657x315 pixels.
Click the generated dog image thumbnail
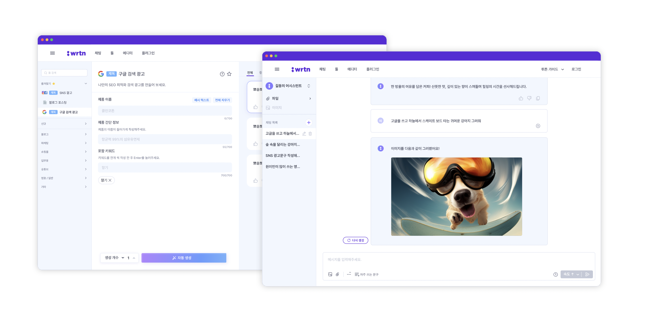click(x=456, y=197)
